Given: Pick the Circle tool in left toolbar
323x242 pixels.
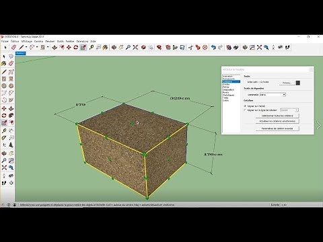Looking at the screenshot, I should (4, 86).
